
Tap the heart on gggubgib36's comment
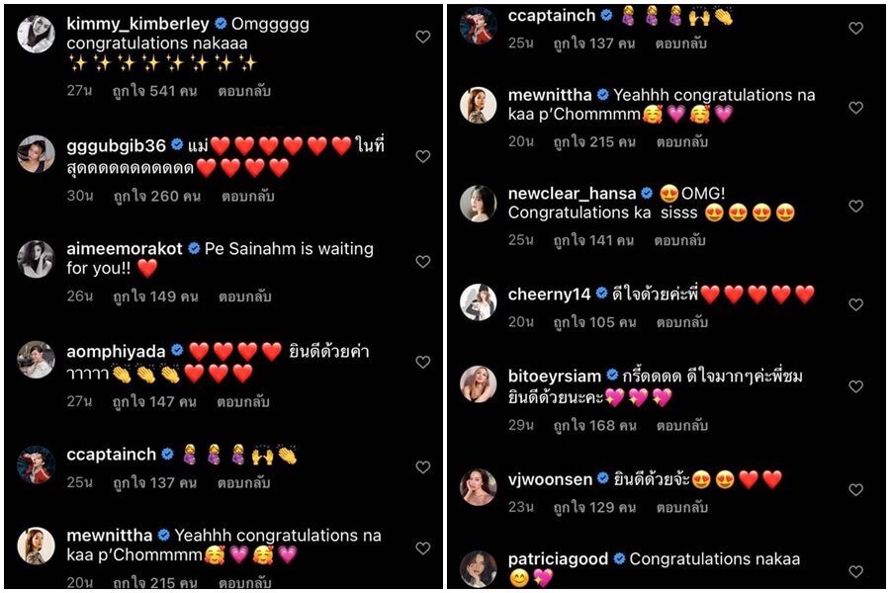(x=423, y=156)
